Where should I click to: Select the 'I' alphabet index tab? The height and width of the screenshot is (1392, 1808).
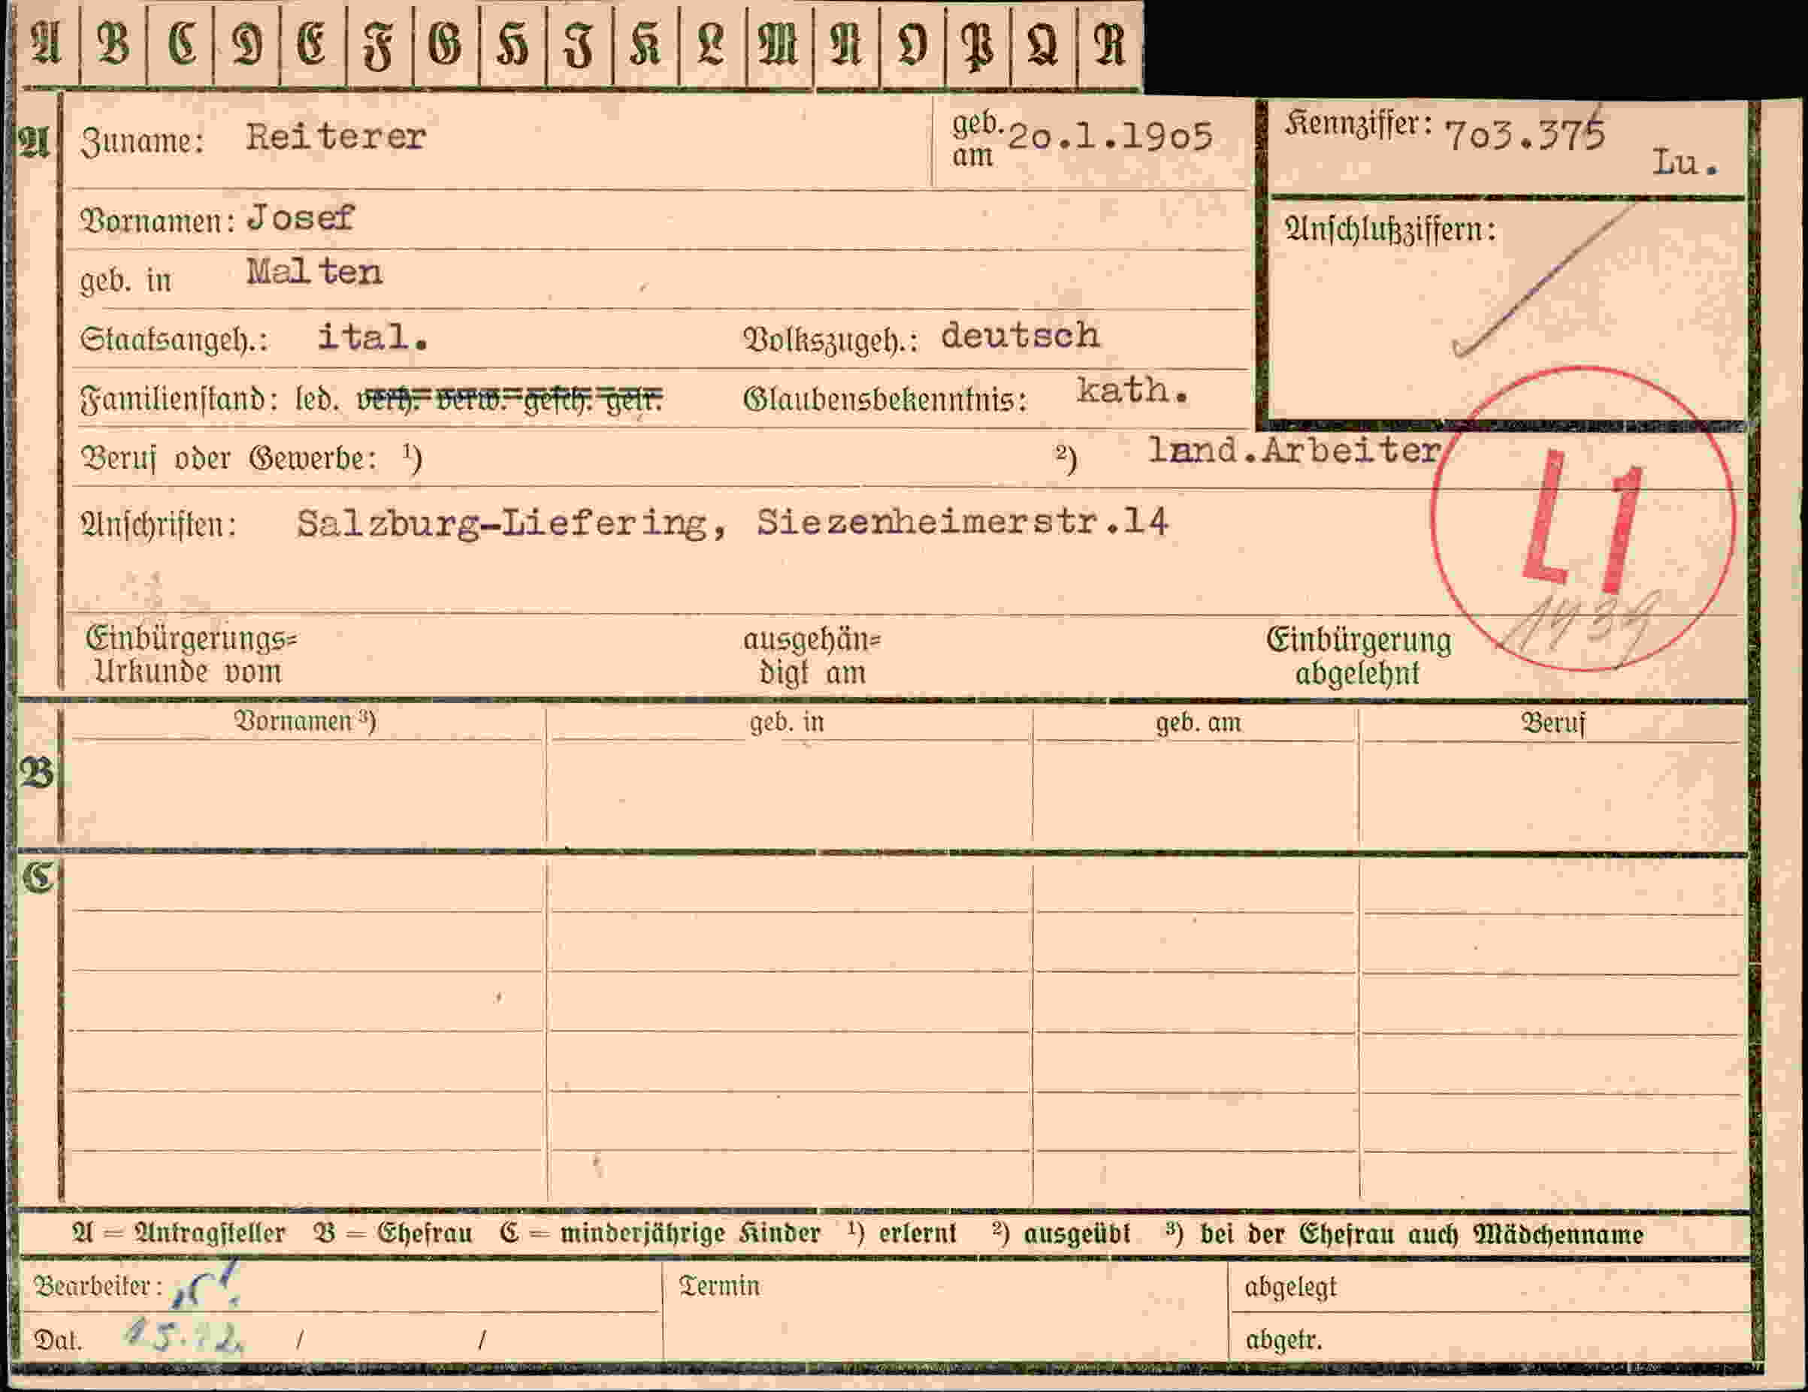click(x=579, y=43)
